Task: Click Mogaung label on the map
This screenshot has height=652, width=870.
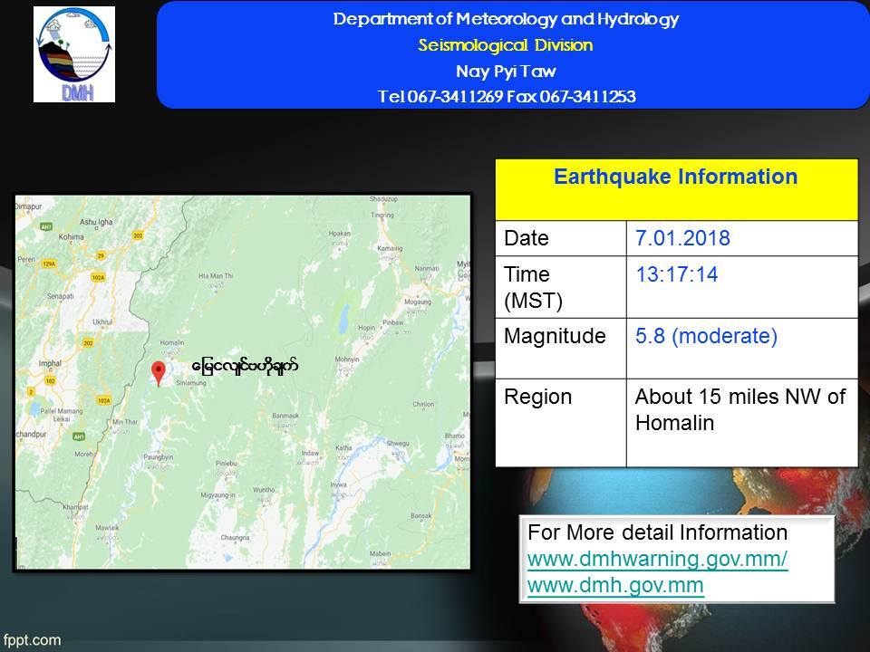Action: [418, 302]
